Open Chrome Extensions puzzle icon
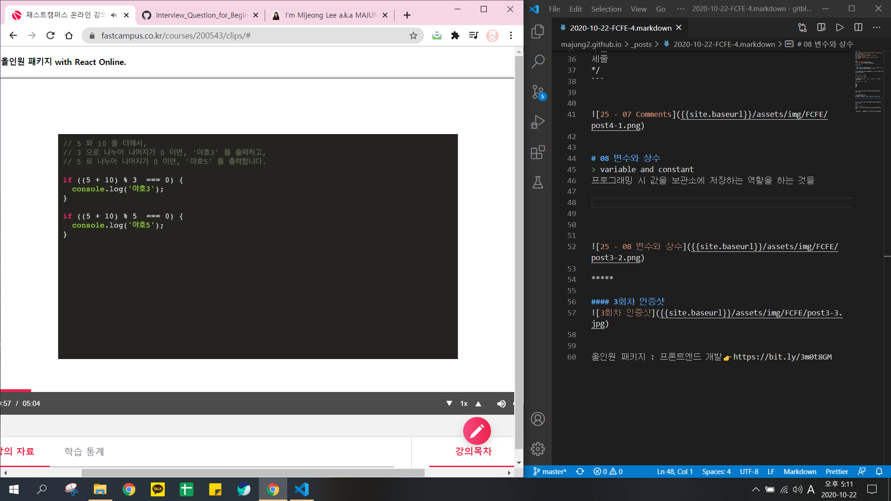 (x=455, y=36)
